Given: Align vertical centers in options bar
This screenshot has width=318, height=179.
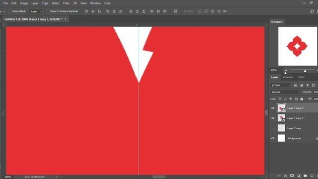Looking at the screenshot, I should (x=93, y=11).
